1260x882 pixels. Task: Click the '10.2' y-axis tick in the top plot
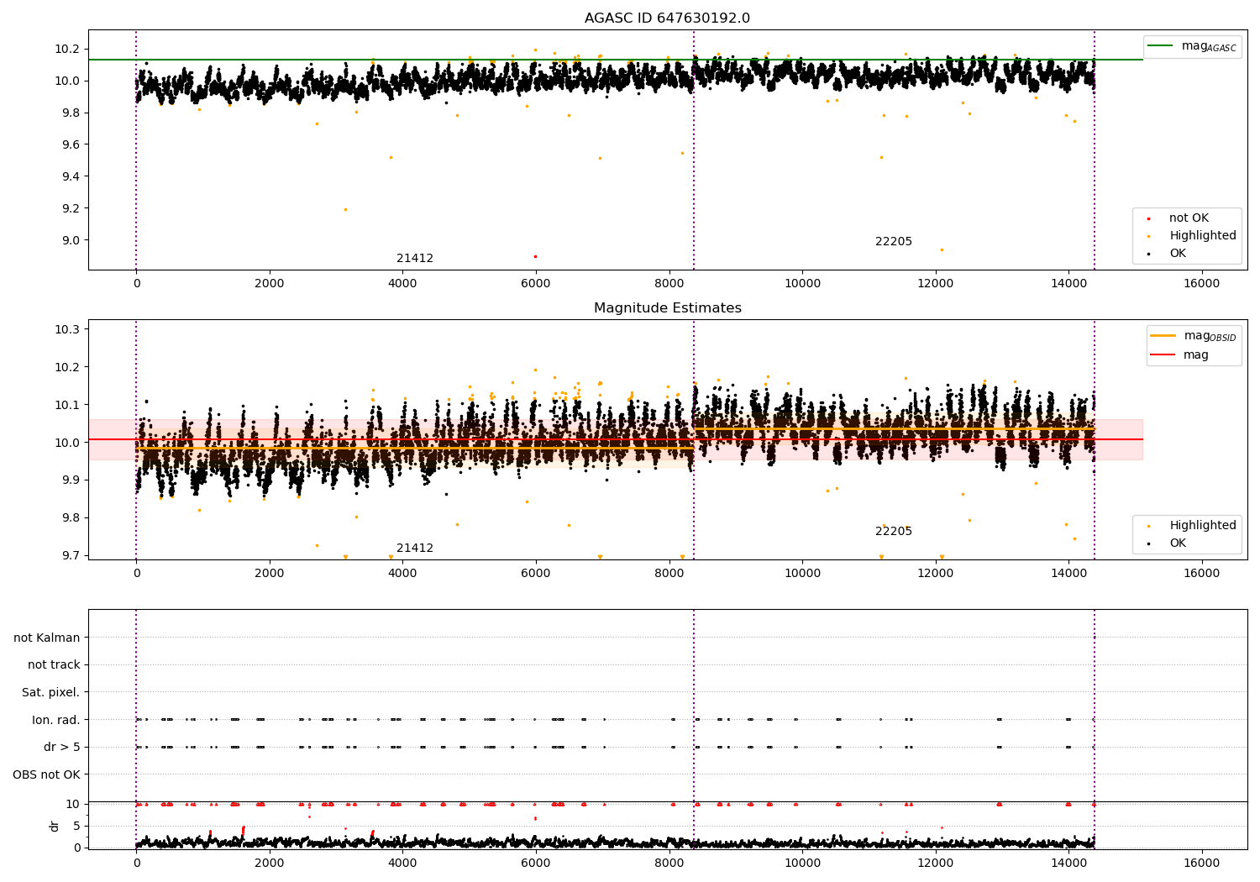pos(67,50)
